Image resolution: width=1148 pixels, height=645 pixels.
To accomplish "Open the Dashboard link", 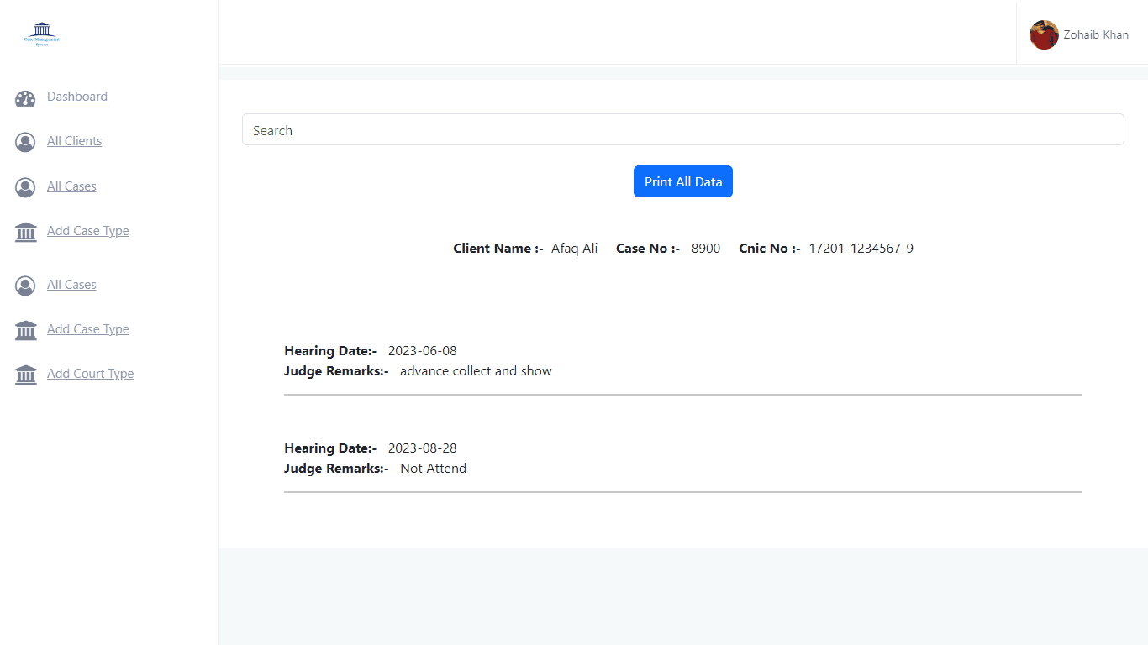I will (77, 97).
